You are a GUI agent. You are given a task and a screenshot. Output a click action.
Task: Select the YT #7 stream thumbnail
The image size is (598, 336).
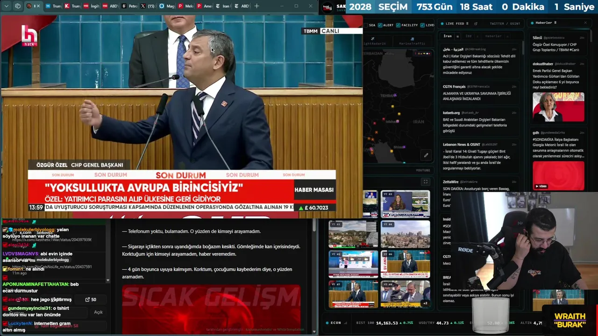[353, 294]
